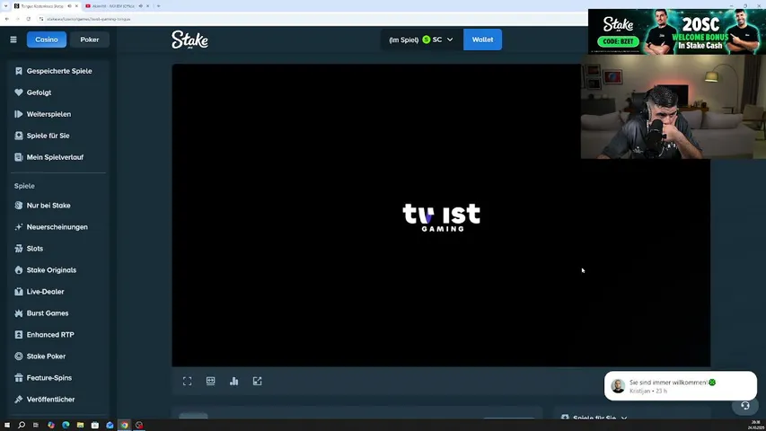Reload the browser page

pos(29,19)
